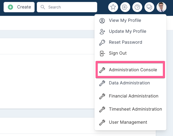This screenshot has height=136, width=173.
Task: Open the help question mark icon
Action: click(137, 7)
